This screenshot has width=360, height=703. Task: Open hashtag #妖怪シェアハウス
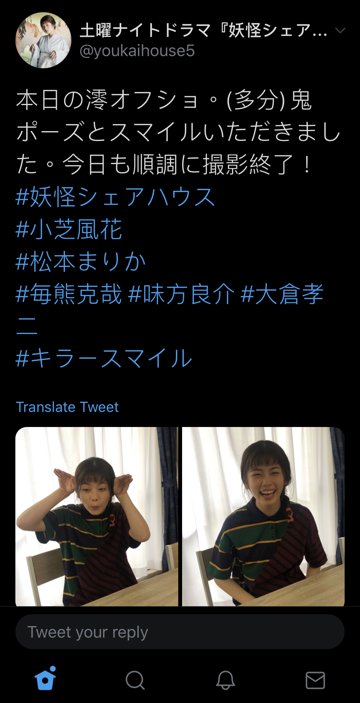tap(116, 197)
